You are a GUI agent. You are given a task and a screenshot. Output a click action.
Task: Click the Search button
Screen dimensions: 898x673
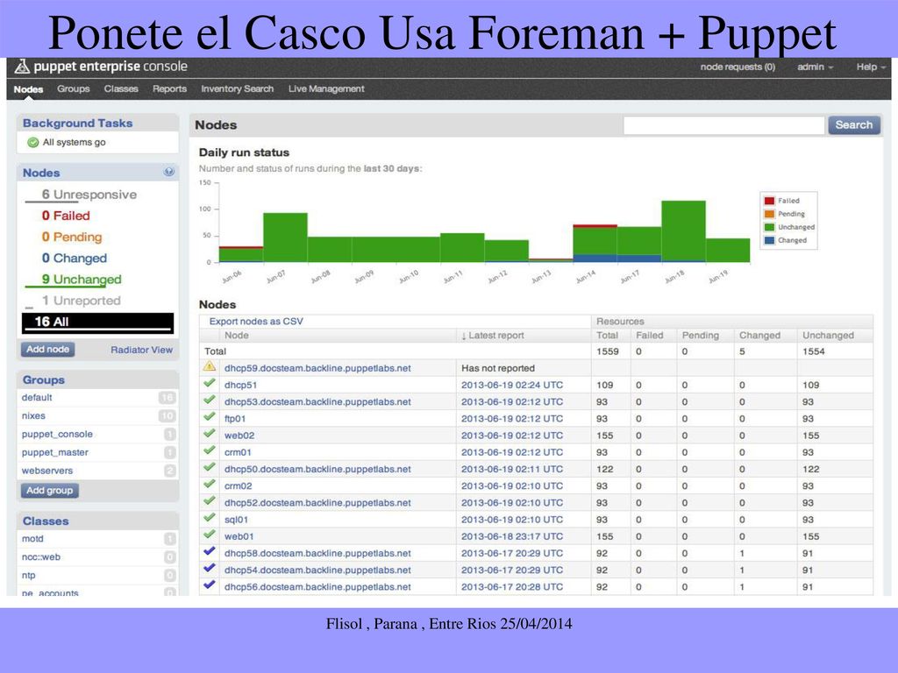tap(854, 124)
